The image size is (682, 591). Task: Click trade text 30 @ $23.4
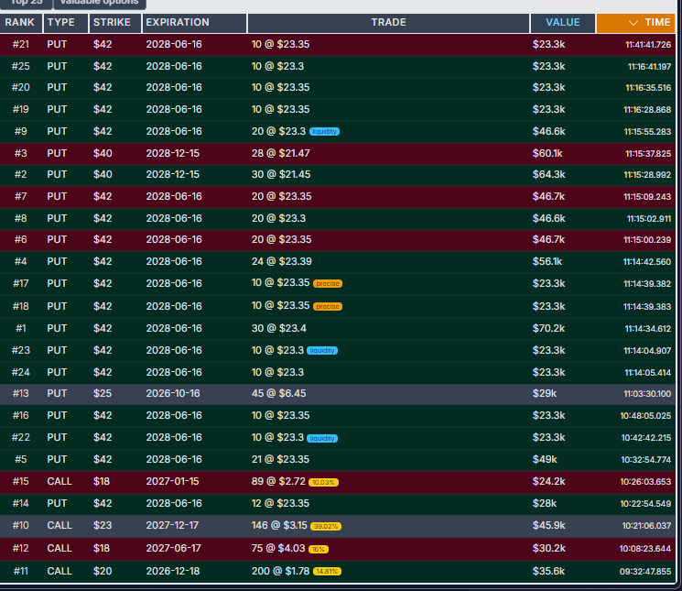pos(279,328)
